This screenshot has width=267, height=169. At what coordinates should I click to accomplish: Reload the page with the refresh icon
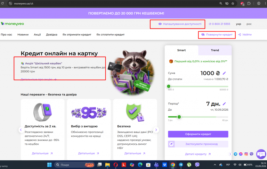pyautogui.click(x=2, y=3)
